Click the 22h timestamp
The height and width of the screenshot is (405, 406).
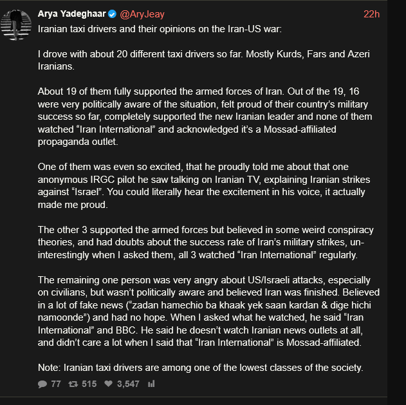pyautogui.click(x=371, y=14)
